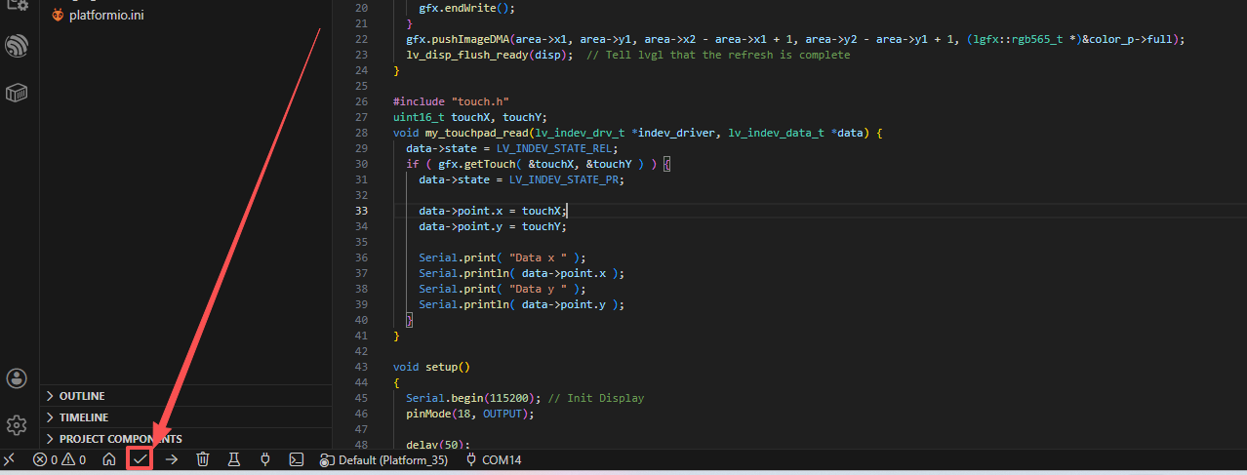Click the PlatformIO Clean trash icon
1247x475 pixels.
[x=203, y=459]
